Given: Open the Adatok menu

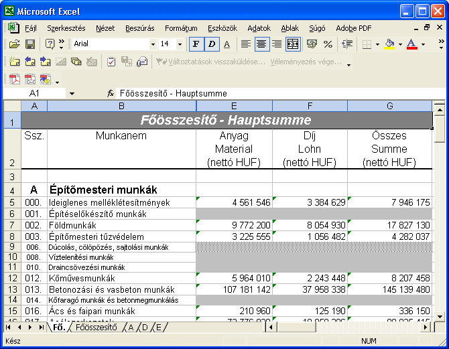Looking at the screenshot, I should coord(259,28).
